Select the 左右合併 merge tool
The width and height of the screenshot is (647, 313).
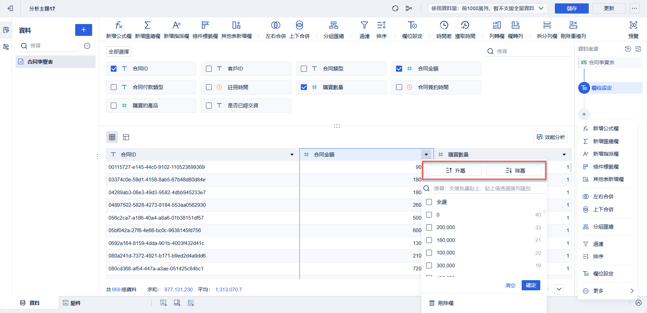coord(275,29)
